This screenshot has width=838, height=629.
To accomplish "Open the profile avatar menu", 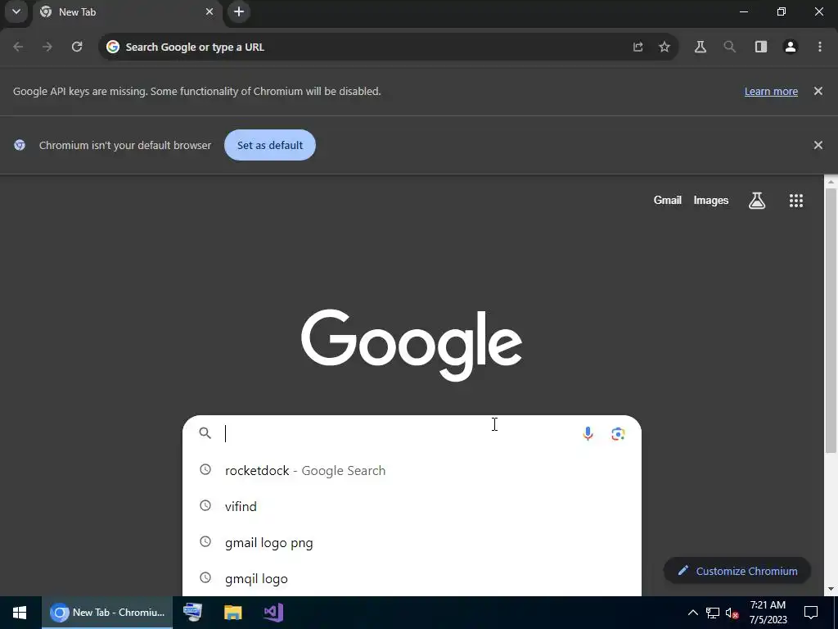I will tap(791, 47).
